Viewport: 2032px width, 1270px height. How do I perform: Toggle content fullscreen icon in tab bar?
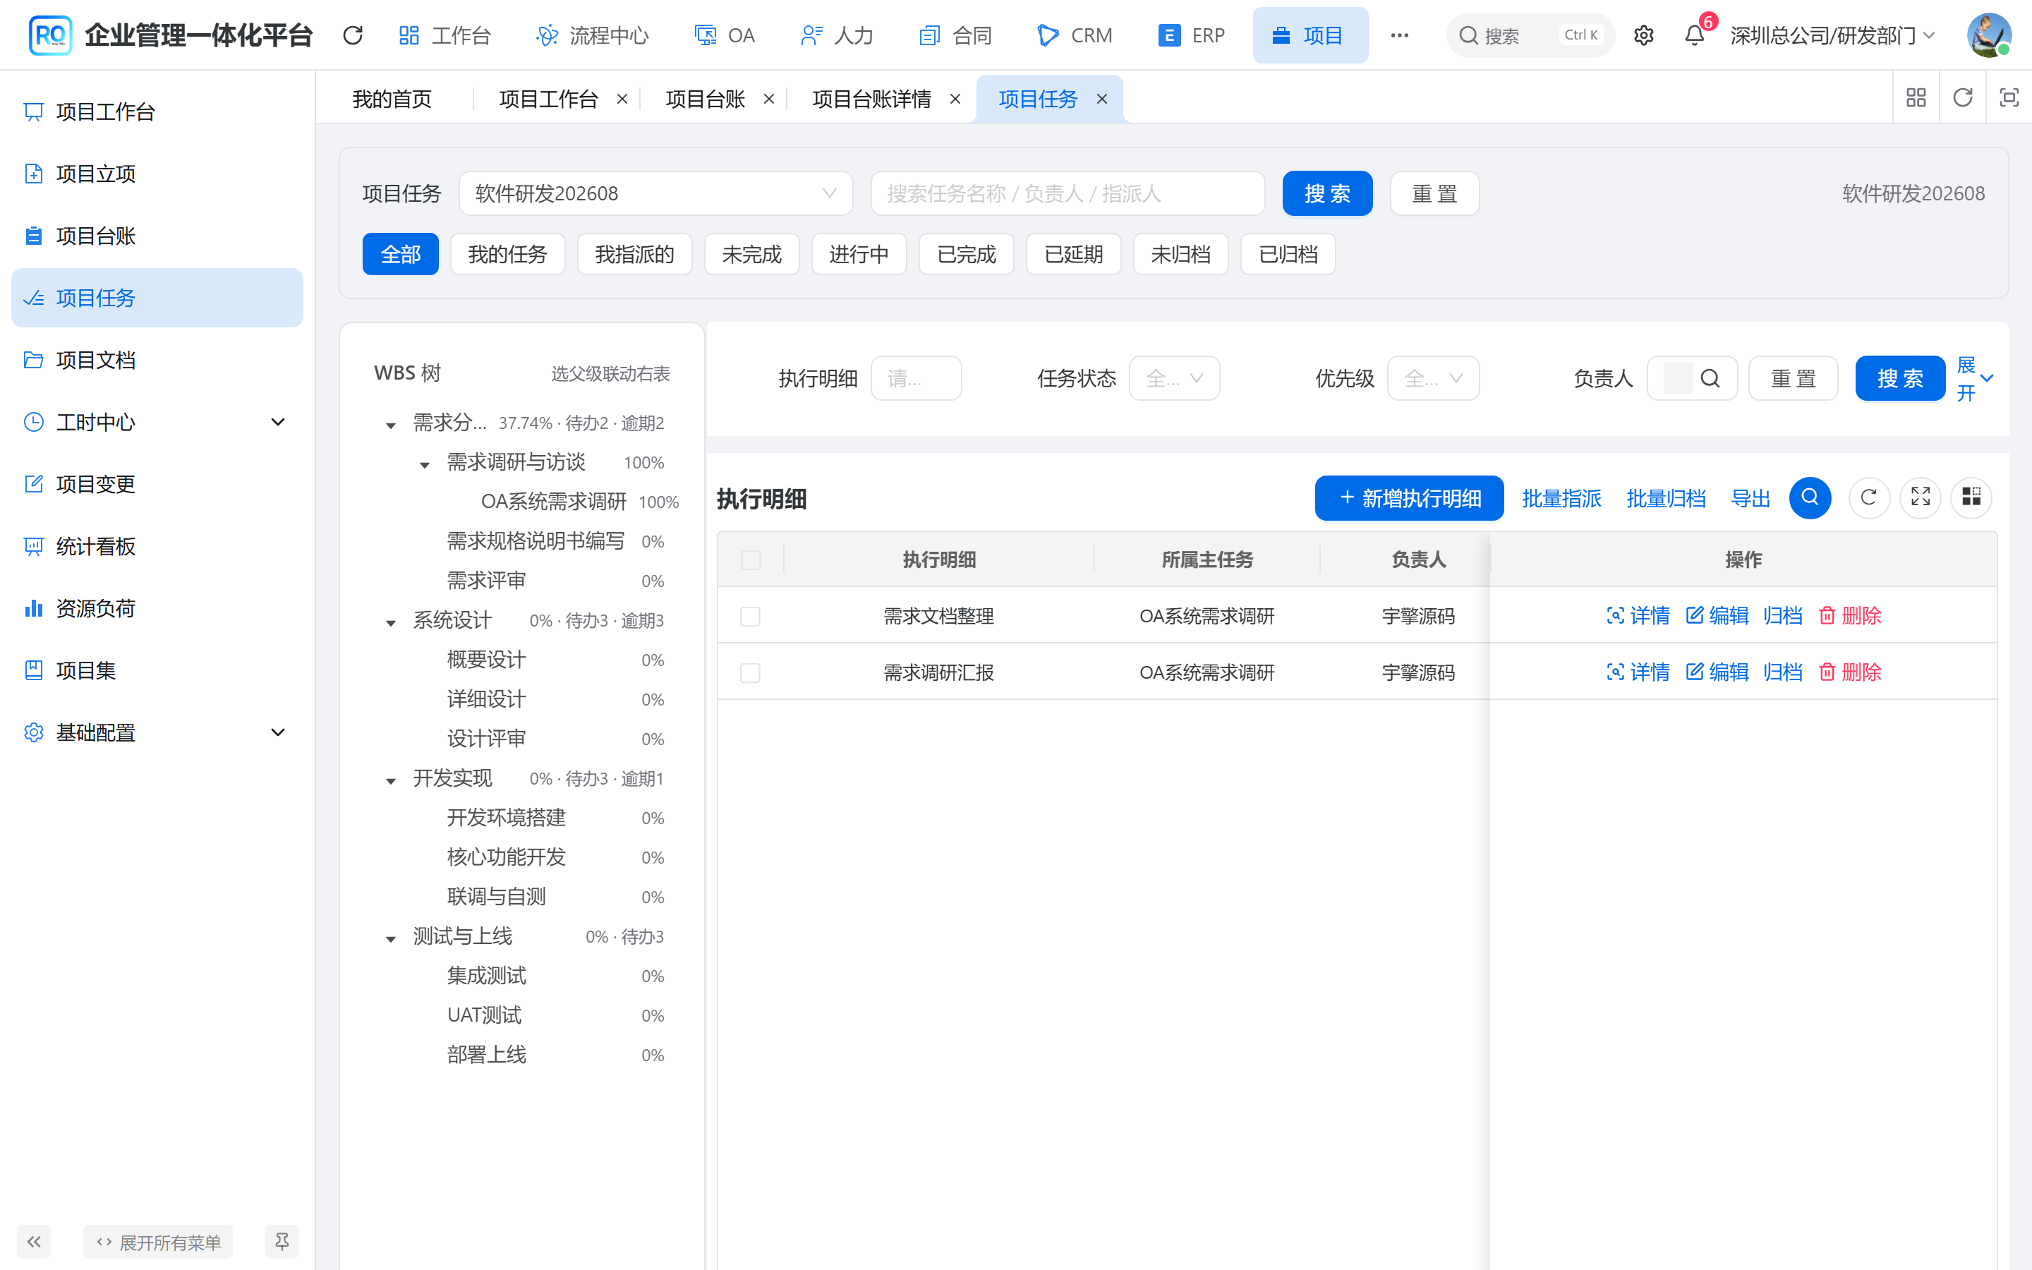[x=2009, y=97]
